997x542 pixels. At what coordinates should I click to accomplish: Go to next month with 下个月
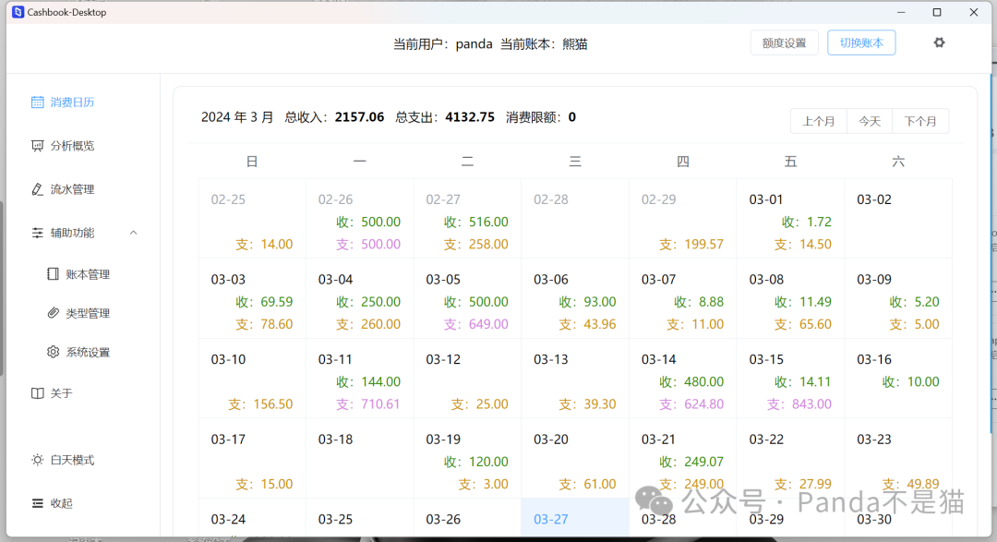(920, 121)
